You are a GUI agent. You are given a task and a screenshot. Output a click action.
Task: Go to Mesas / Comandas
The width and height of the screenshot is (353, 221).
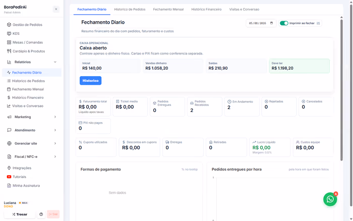click(x=25, y=42)
